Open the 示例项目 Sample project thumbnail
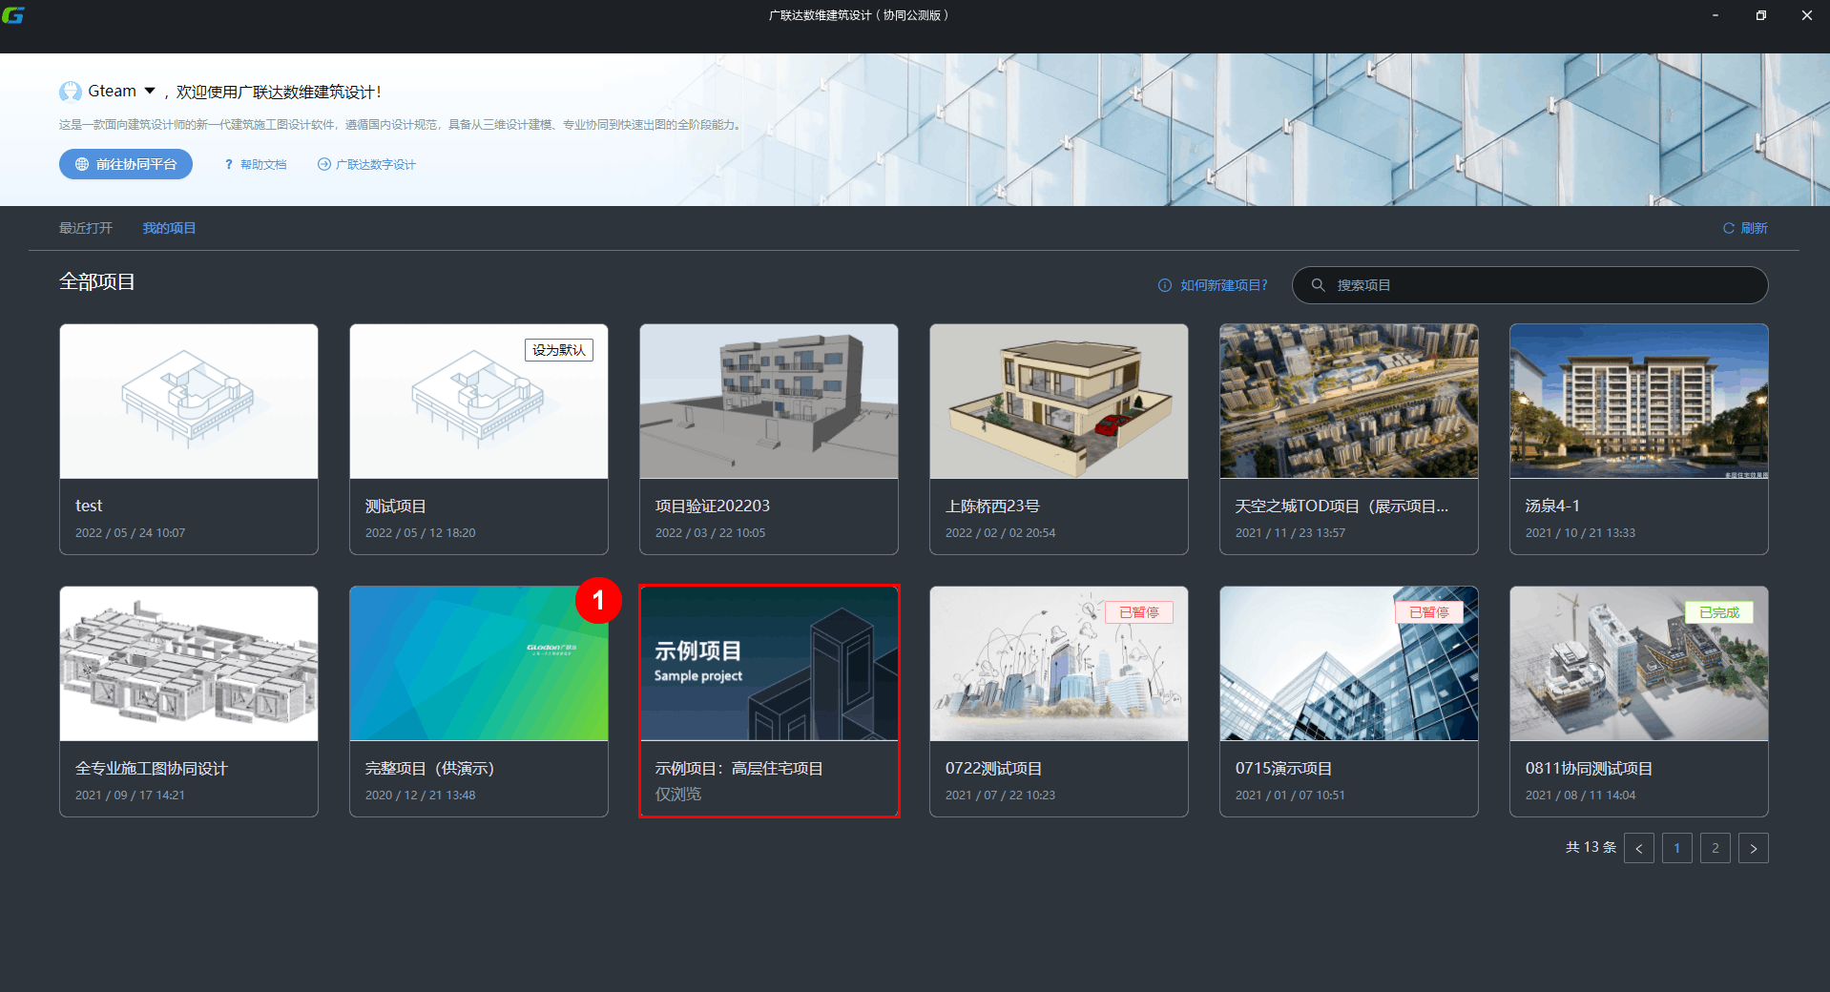 coord(769,664)
